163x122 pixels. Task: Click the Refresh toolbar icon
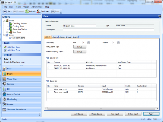(27, 11)
